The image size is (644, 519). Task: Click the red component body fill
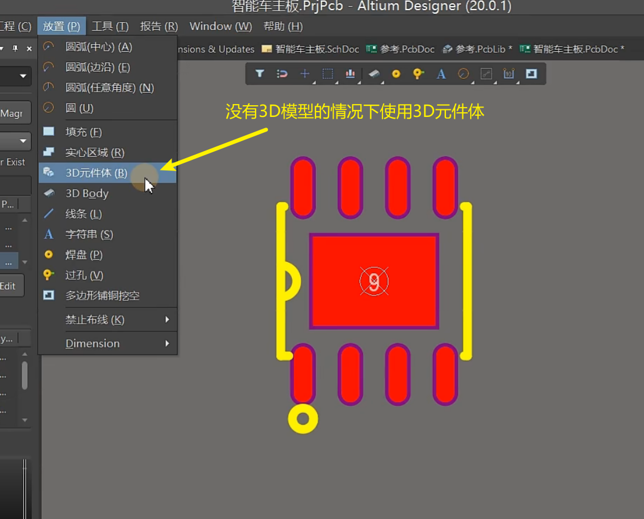click(374, 280)
